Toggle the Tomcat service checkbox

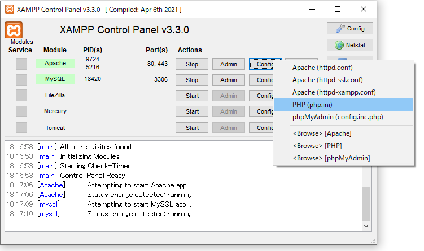tap(21, 128)
